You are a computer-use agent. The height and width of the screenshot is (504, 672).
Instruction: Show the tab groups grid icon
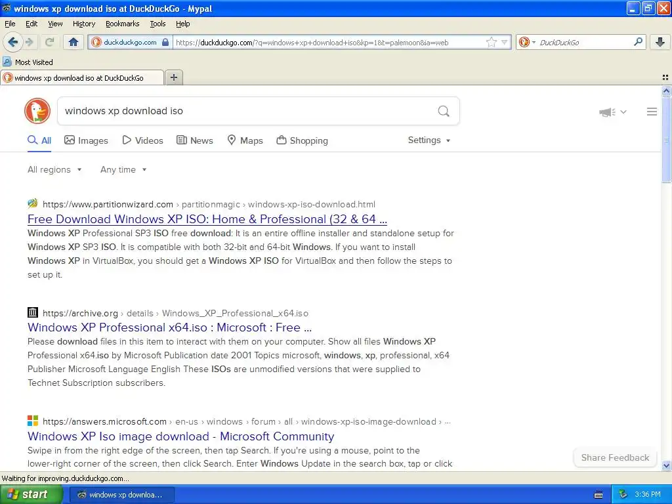(665, 77)
